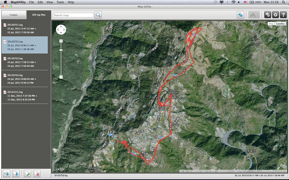
Task: Delete the selected log file icon
Action: (36, 174)
